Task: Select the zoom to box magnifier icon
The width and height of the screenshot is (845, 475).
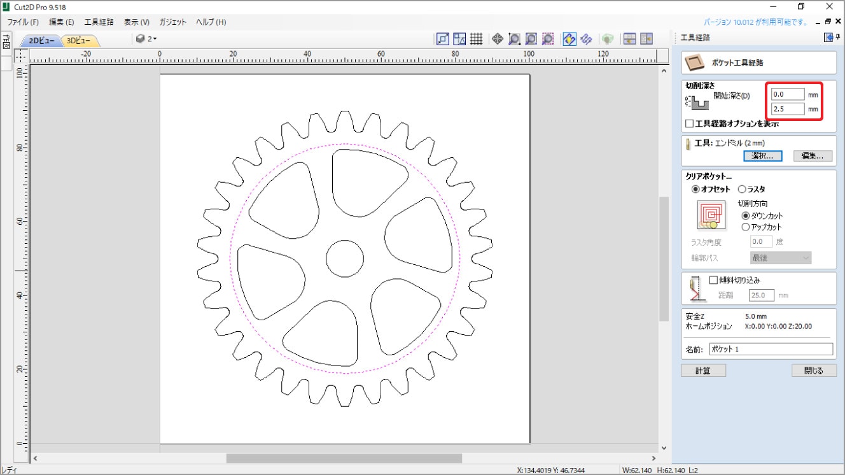Action: click(x=514, y=39)
